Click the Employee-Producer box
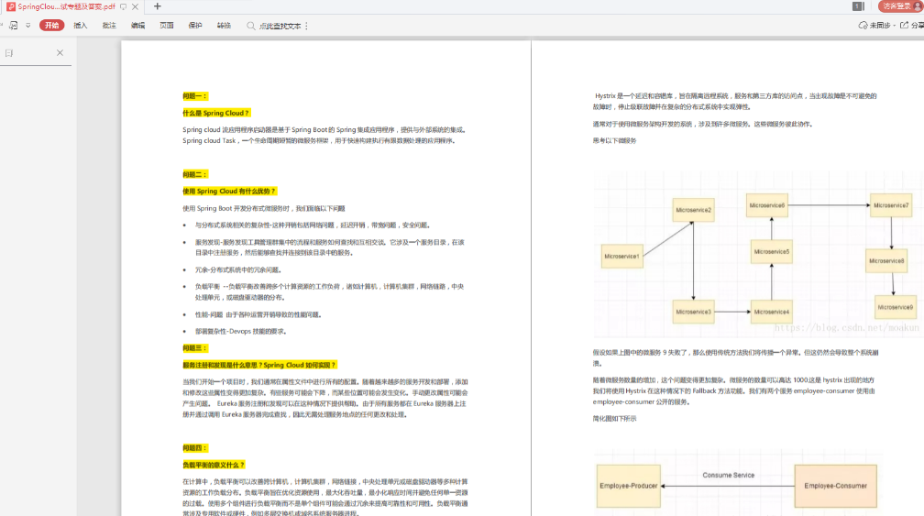This screenshot has height=516, width=924. click(628, 486)
